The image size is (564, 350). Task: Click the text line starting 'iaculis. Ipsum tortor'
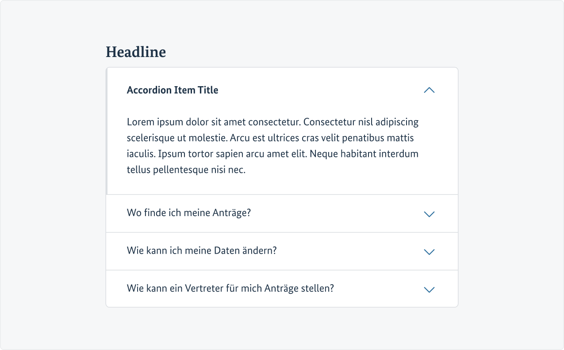(272, 154)
